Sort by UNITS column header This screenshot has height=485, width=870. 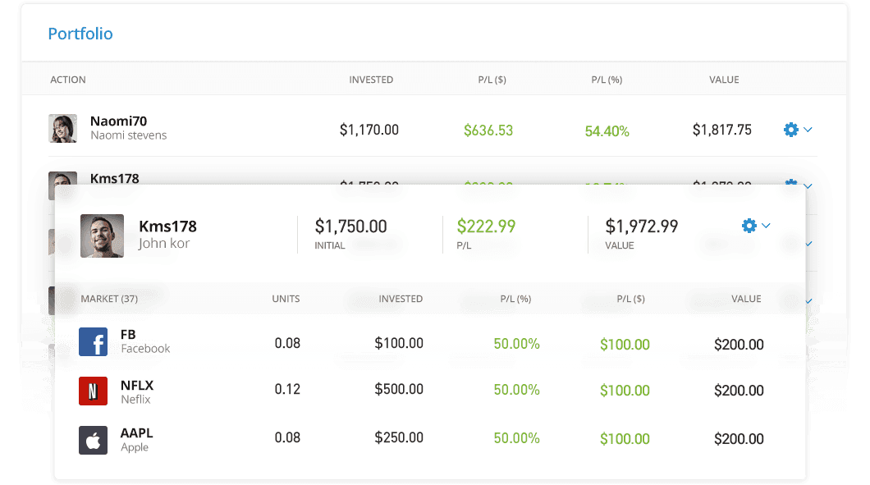[286, 299]
